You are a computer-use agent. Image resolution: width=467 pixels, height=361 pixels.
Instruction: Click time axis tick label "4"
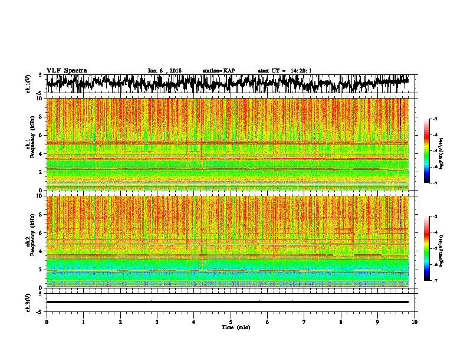click(193, 322)
